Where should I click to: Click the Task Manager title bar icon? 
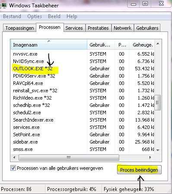[x=3, y=6]
